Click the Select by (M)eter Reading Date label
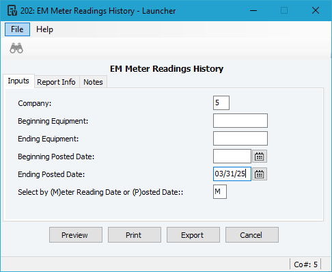Viewport: 332px width, 272px height. tap(100, 192)
